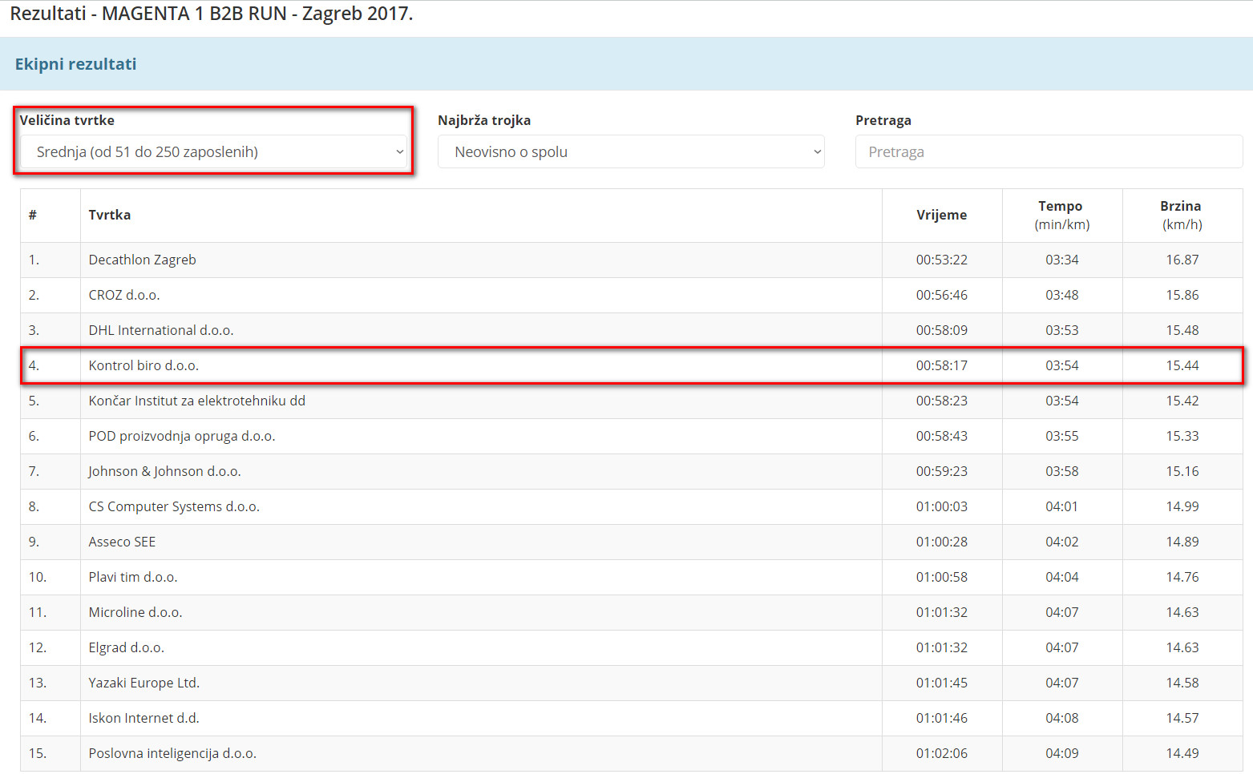Click the time 01:00:58

942,577
